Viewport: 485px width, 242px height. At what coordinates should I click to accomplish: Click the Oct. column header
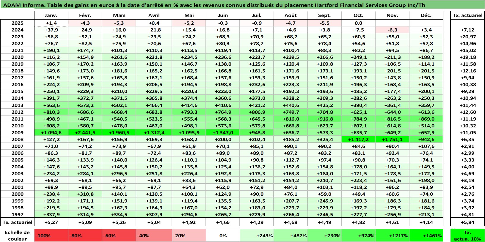[x=358, y=15]
